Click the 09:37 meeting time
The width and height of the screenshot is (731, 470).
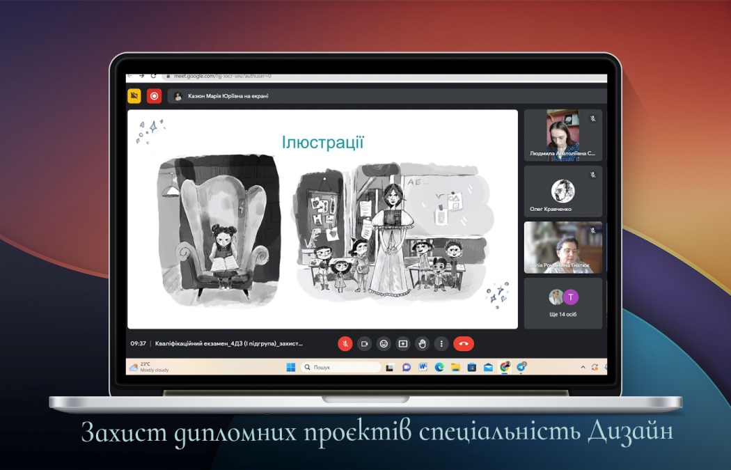point(138,344)
